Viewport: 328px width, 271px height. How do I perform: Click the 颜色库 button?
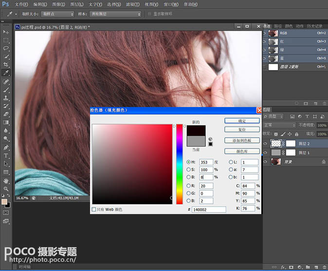pyautogui.click(x=242, y=151)
